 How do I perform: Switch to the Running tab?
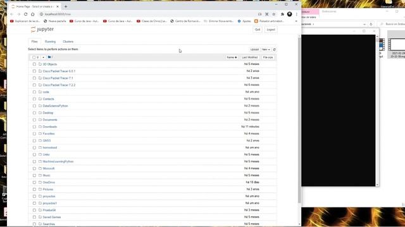coord(50,42)
